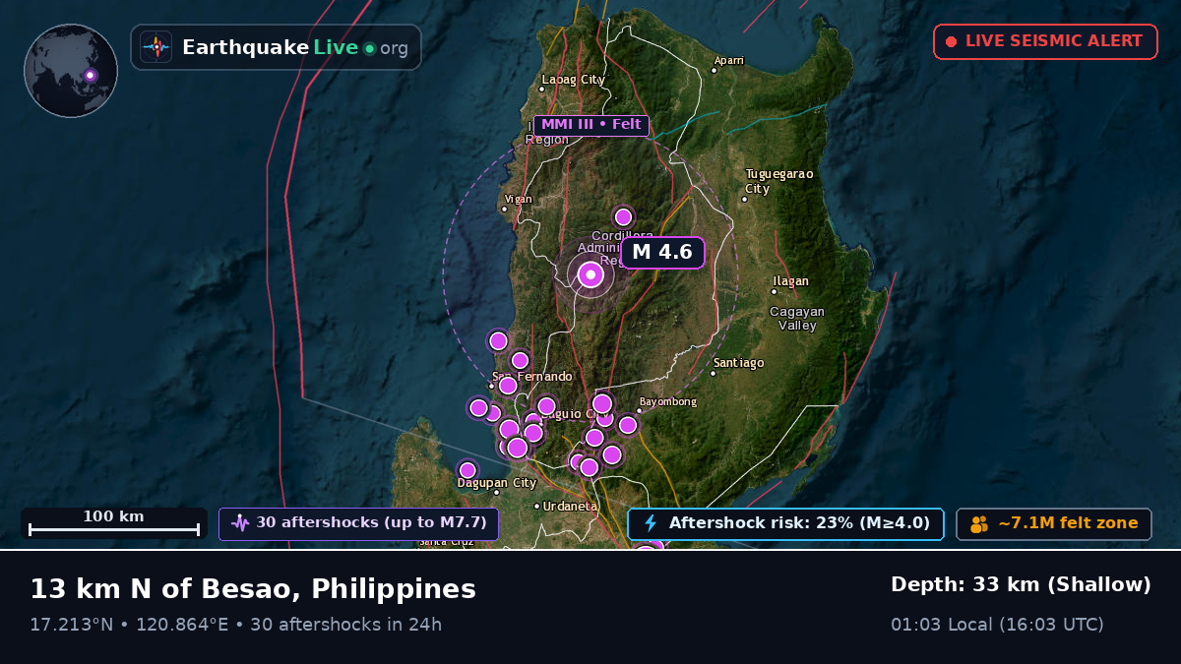Image resolution: width=1181 pixels, height=664 pixels.
Task: Click the headline '13 km N of Besao, Philippines'
Action: (253, 589)
